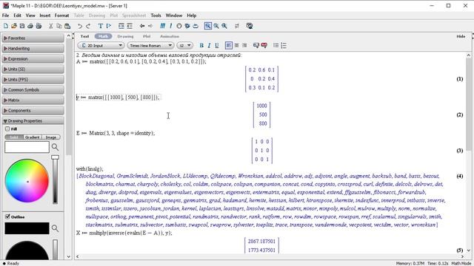
Task: Enable the Fill checkbox
Action: [x=7, y=129]
